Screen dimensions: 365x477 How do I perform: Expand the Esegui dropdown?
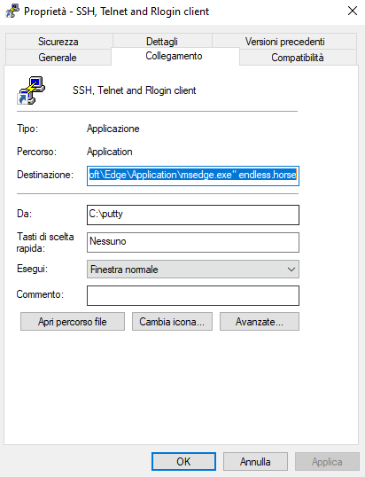coord(193,269)
